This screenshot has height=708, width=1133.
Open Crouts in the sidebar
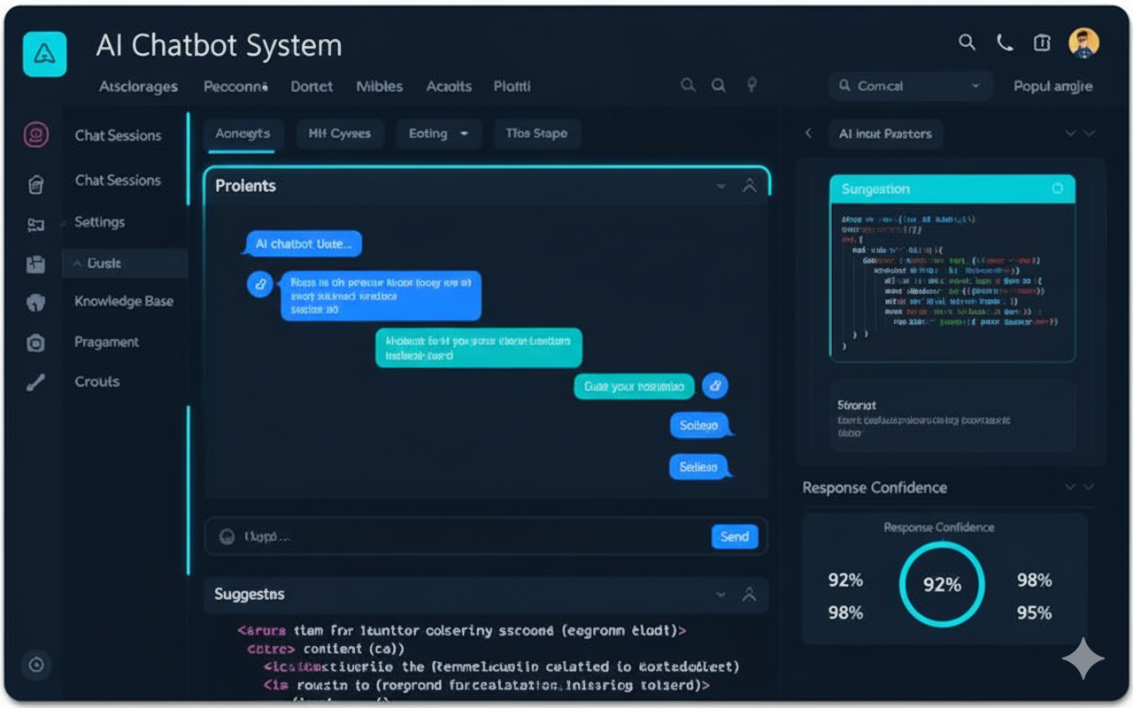[x=97, y=381]
